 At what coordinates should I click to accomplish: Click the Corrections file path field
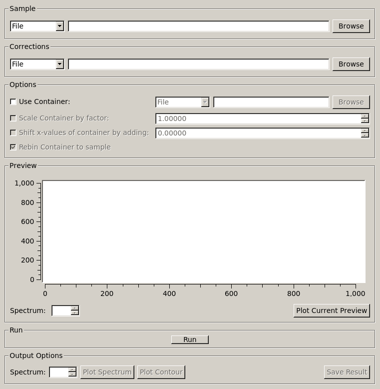point(198,64)
